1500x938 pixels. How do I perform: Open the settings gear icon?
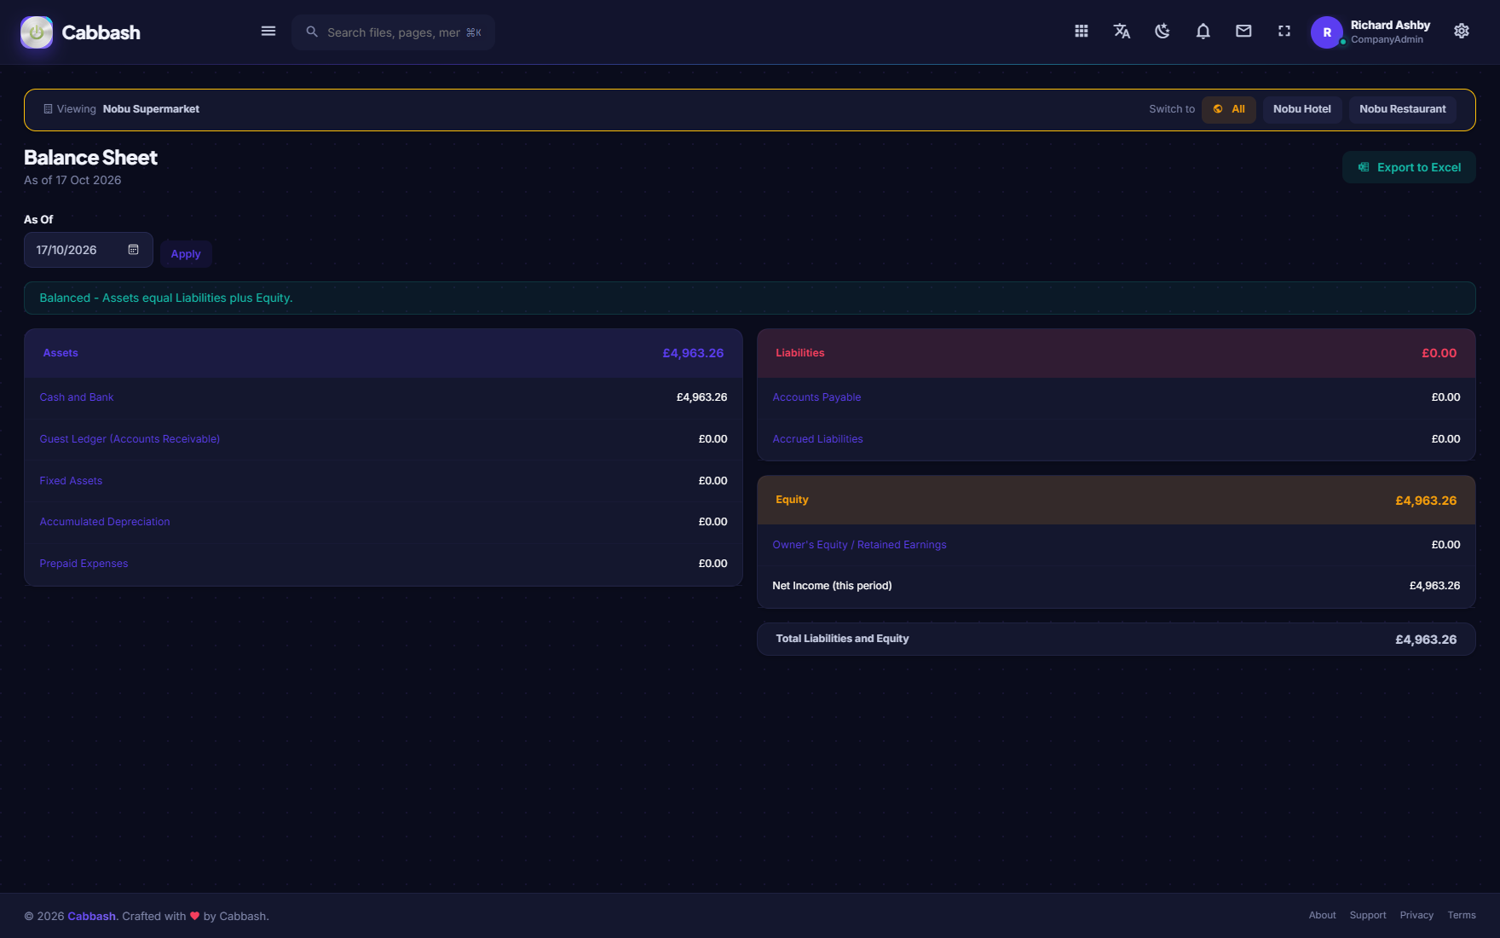(1462, 32)
